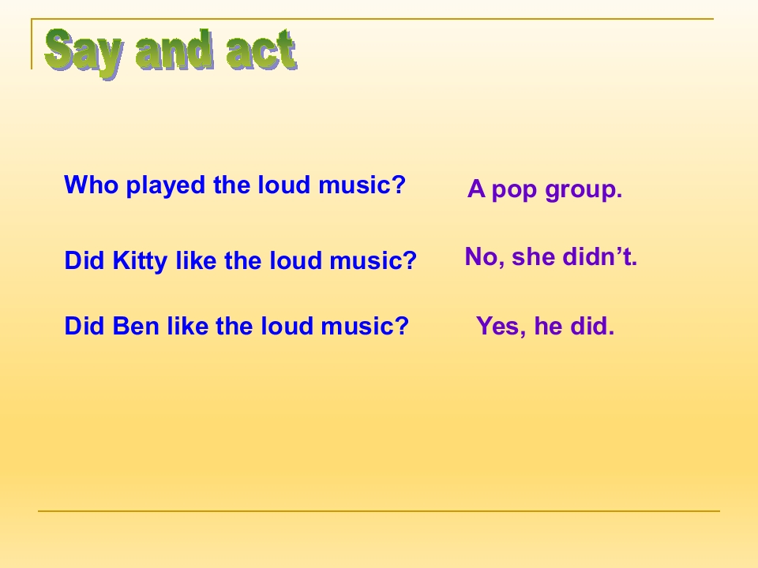The height and width of the screenshot is (568, 758).
Task: Select 'Did Ben like the loud music?'
Action: [237, 326]
